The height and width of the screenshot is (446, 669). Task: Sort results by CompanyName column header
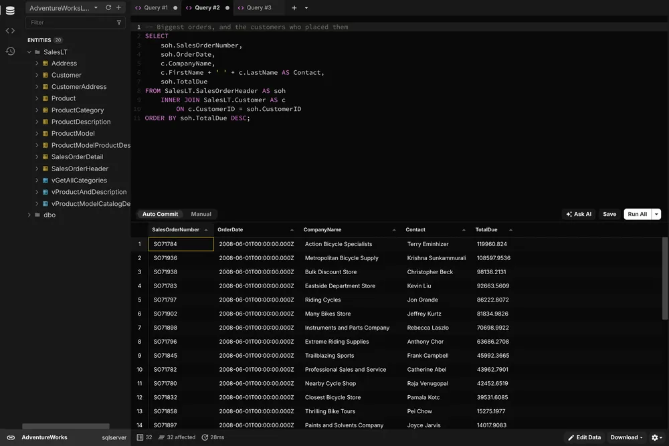pyautogui.click(x=349, y=230)
